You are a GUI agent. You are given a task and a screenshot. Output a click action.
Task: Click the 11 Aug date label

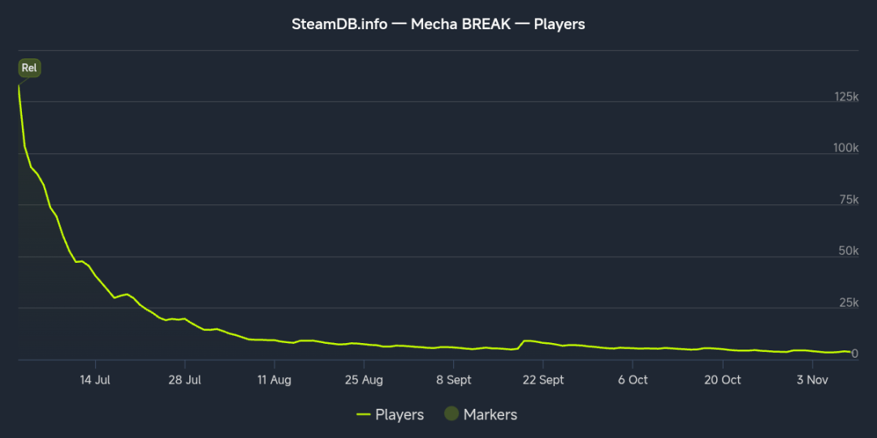click(x=274, y=380)
